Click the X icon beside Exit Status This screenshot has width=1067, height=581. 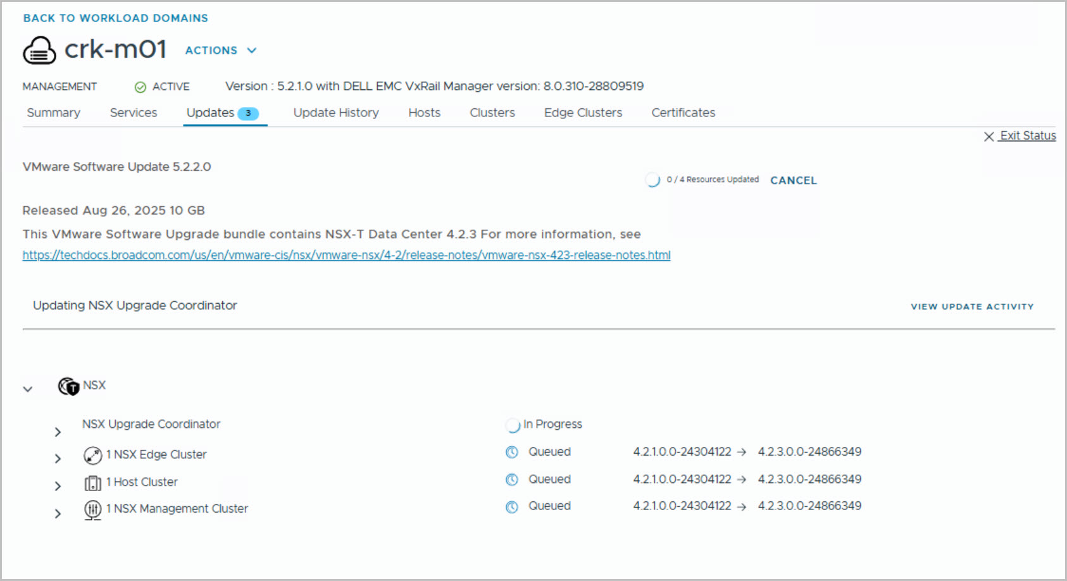pyautogui.click(x=989, y=137)
